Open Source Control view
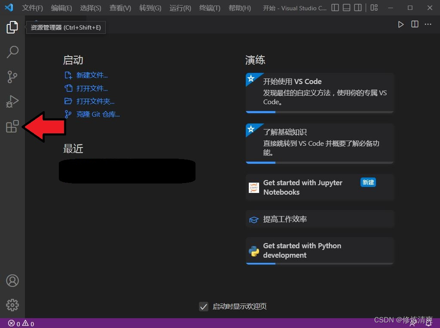The width and height of the screenshot is (440, 328). tap(12, 77)
